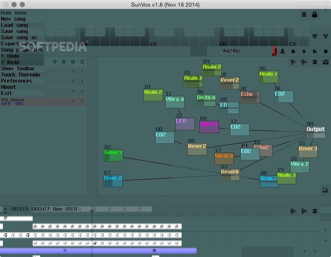The image size is (331, 257).
Task: Select Show toolbar option
Action: (22, 69)
